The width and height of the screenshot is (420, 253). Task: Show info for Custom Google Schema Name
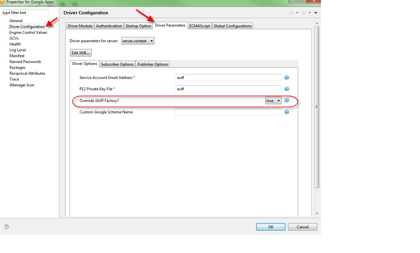[x=287, y=112]
